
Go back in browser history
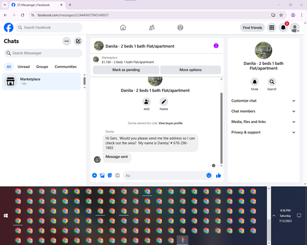click(6, 15)
